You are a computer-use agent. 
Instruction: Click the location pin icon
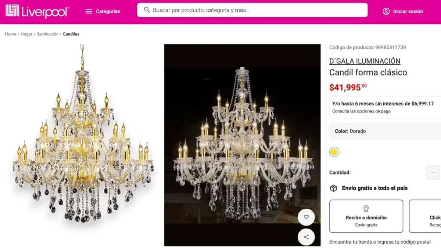(x=366, y=209)
